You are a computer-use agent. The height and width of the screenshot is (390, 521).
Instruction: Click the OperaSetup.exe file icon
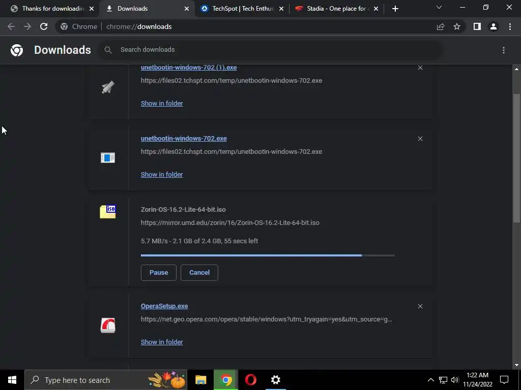click(x=108, y=325)
